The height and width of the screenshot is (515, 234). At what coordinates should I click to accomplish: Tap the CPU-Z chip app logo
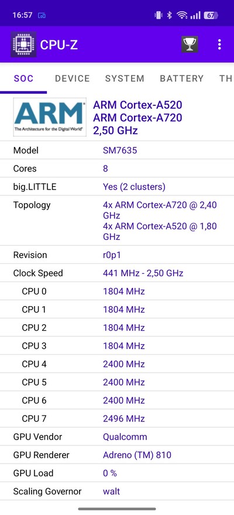point(23,44)
